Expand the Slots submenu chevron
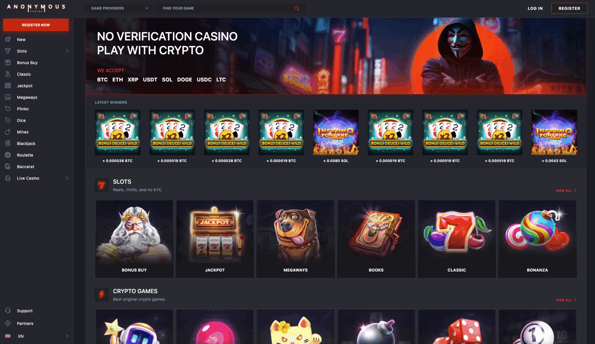 (67, 51)
